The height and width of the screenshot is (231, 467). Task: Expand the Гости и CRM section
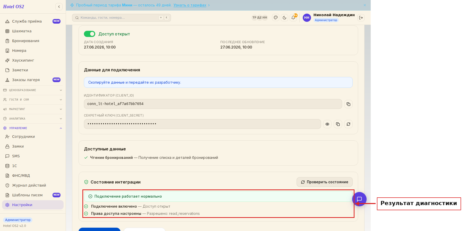[x=33, y=100]
